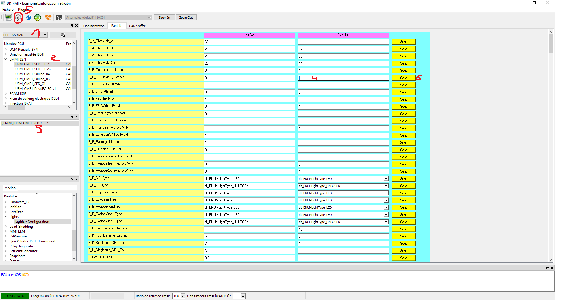
Task: Send the E_K_FBL_Dimming_step_nb value
Action: coord(404,236)
